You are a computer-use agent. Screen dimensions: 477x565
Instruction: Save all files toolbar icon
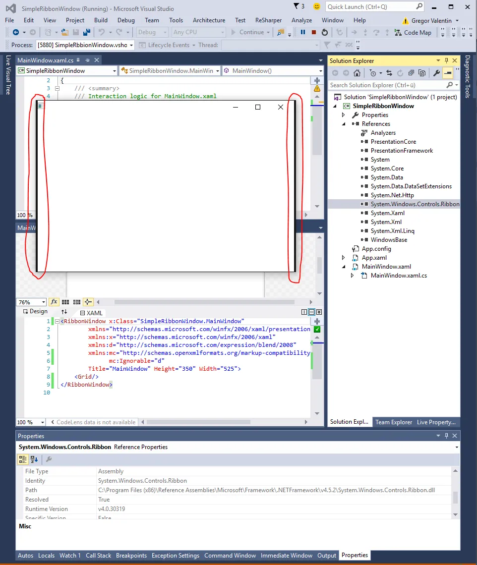(x=87, y=32)
